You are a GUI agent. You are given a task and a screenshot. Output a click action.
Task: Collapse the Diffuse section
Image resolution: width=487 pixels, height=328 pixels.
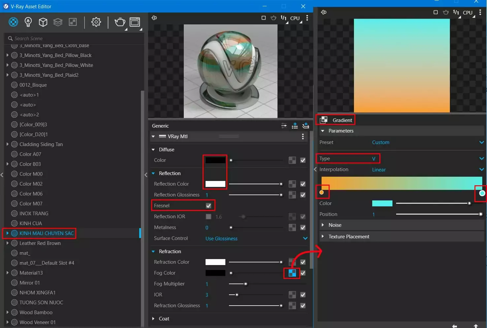coord(153,149)
